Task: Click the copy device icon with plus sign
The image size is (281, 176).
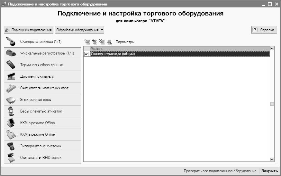Action: pos(95,42)
